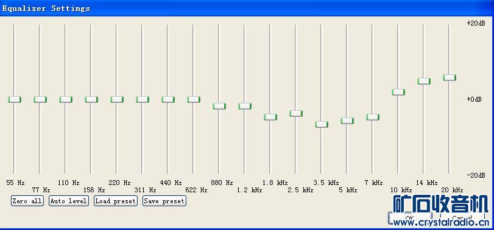
Task: Click the Save preset button
Action: click(x=164, y=201)
